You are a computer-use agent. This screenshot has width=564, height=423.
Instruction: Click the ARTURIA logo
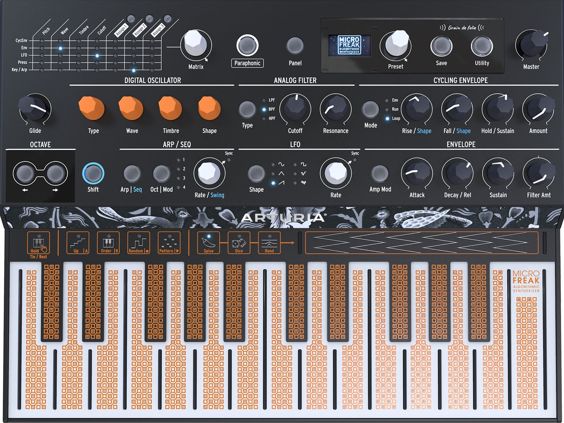(283, 218)
